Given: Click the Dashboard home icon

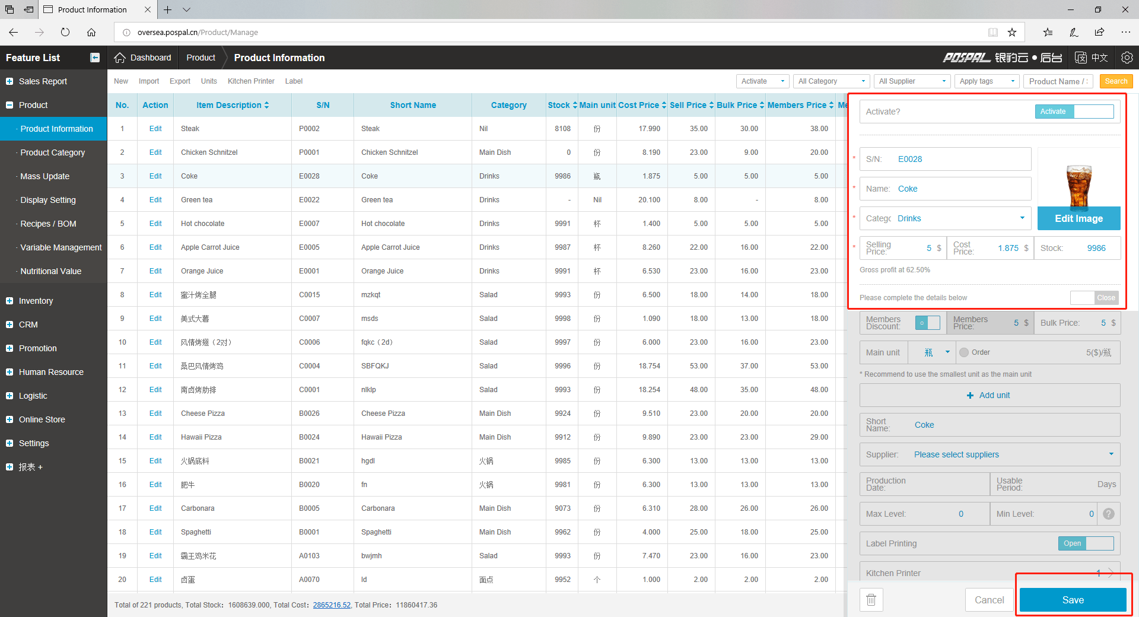Looking at the screenshot, I should click(x=120, y=58).
